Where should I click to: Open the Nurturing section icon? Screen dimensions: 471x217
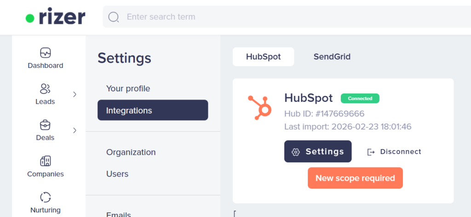45,197
